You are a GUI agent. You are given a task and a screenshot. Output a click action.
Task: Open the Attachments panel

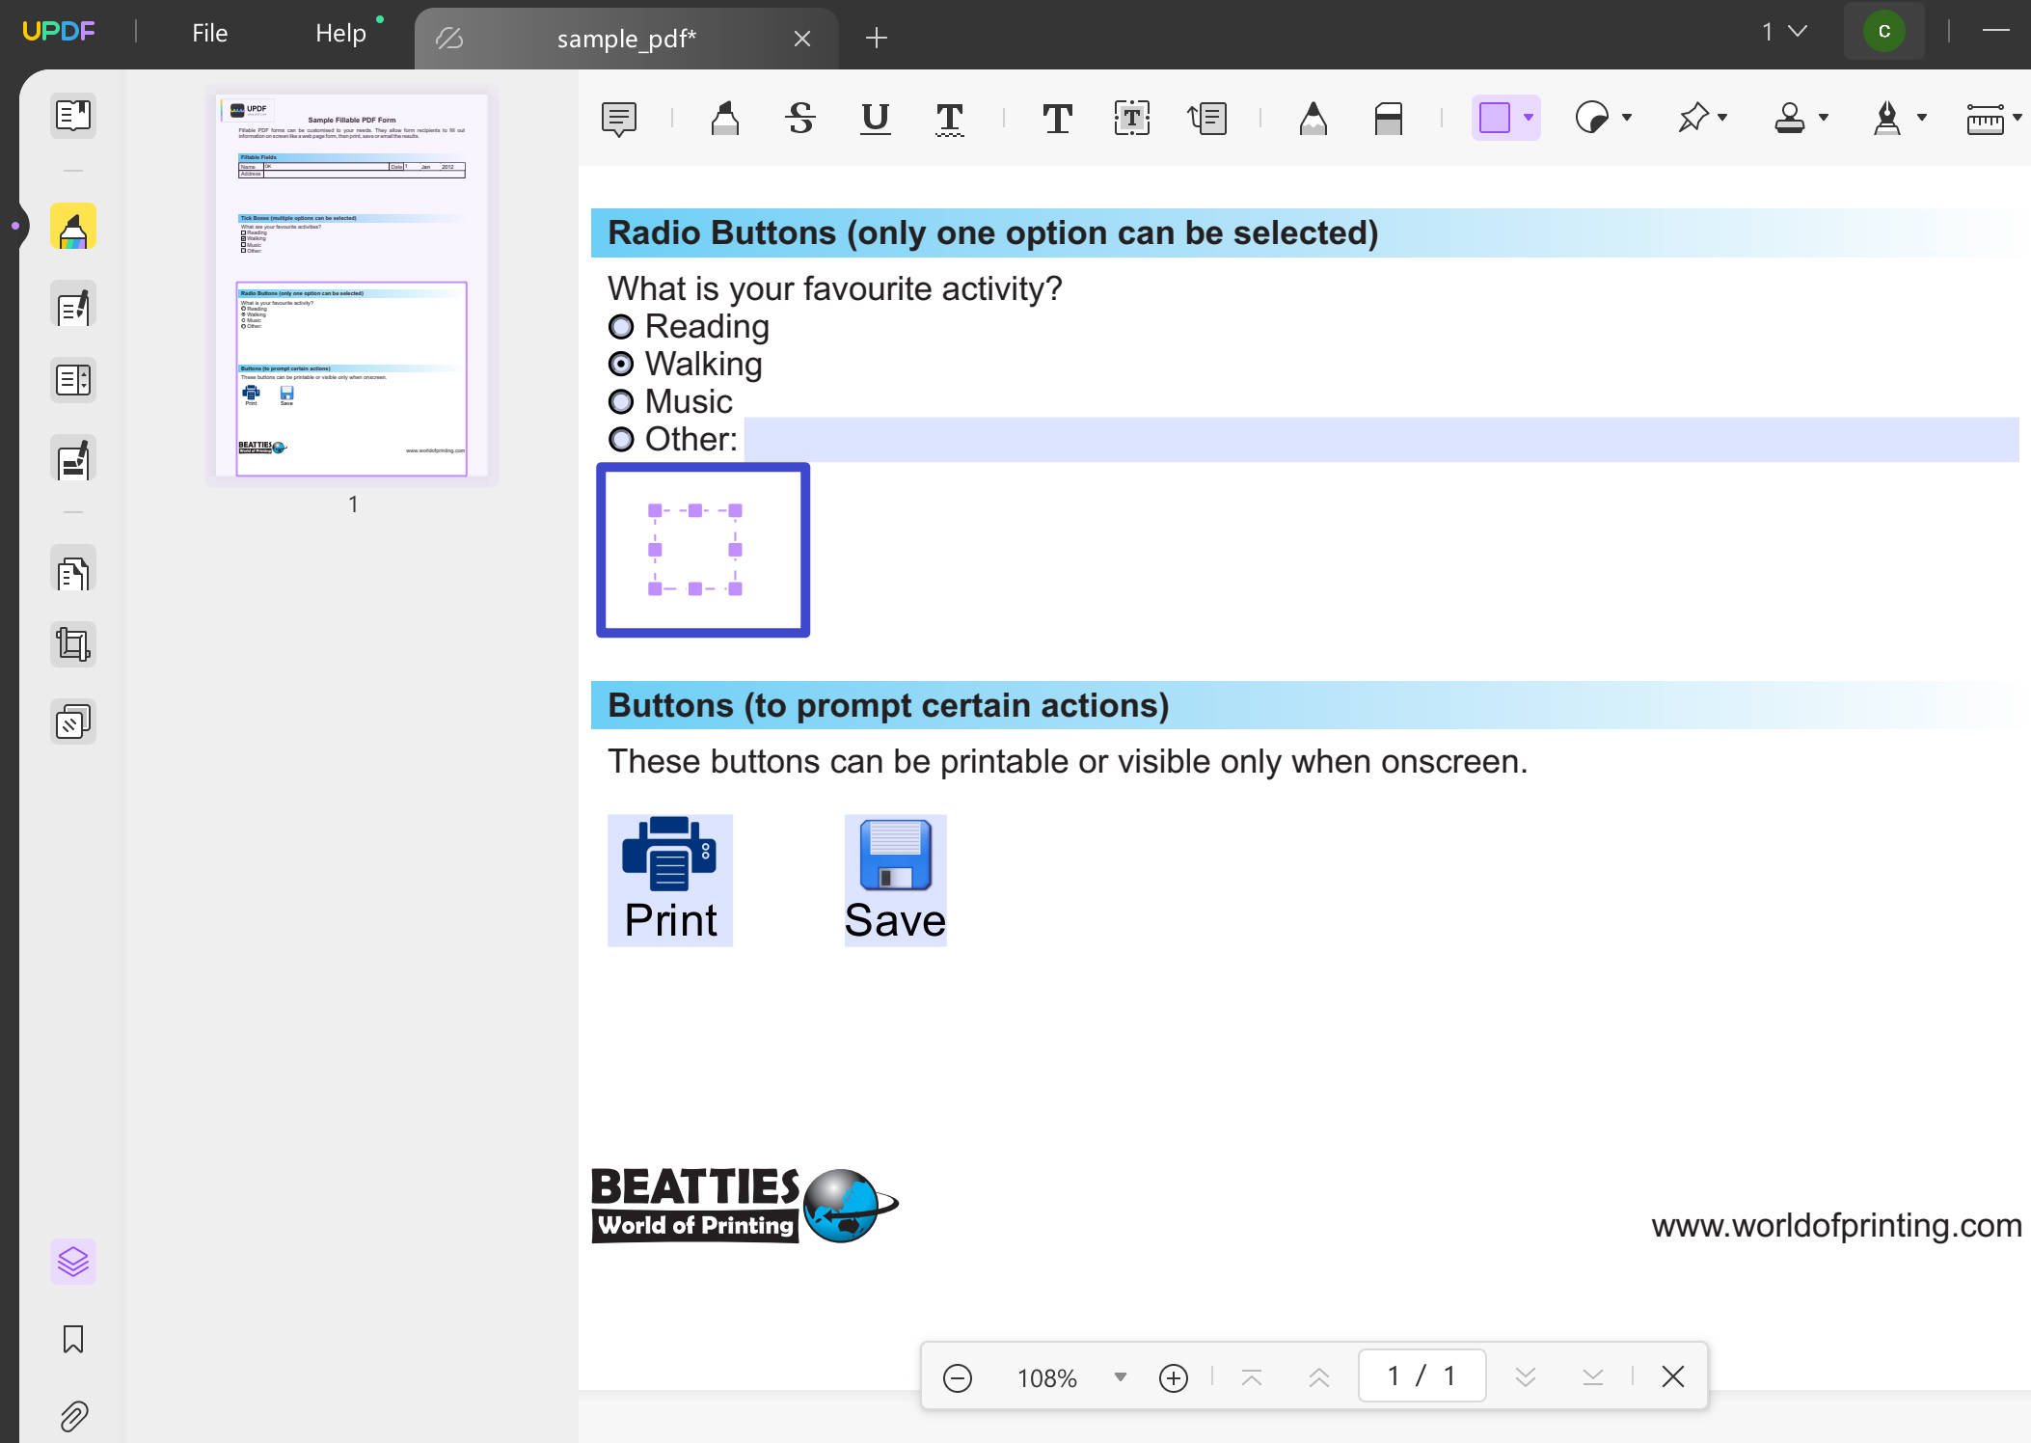click(73, 1415)
